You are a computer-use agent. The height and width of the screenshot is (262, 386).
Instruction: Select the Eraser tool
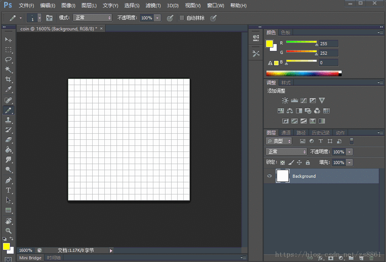[x=8, y=140]
